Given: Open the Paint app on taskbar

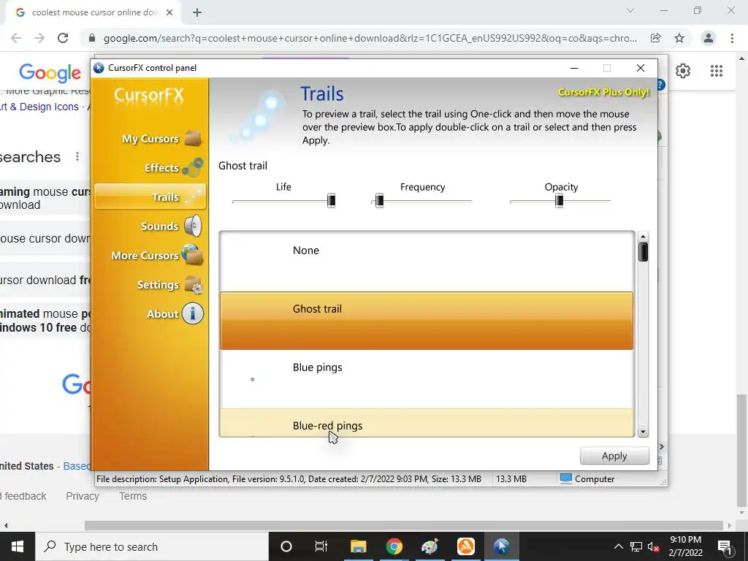Looking at the screenshot, I should click(x=430, y=546).
